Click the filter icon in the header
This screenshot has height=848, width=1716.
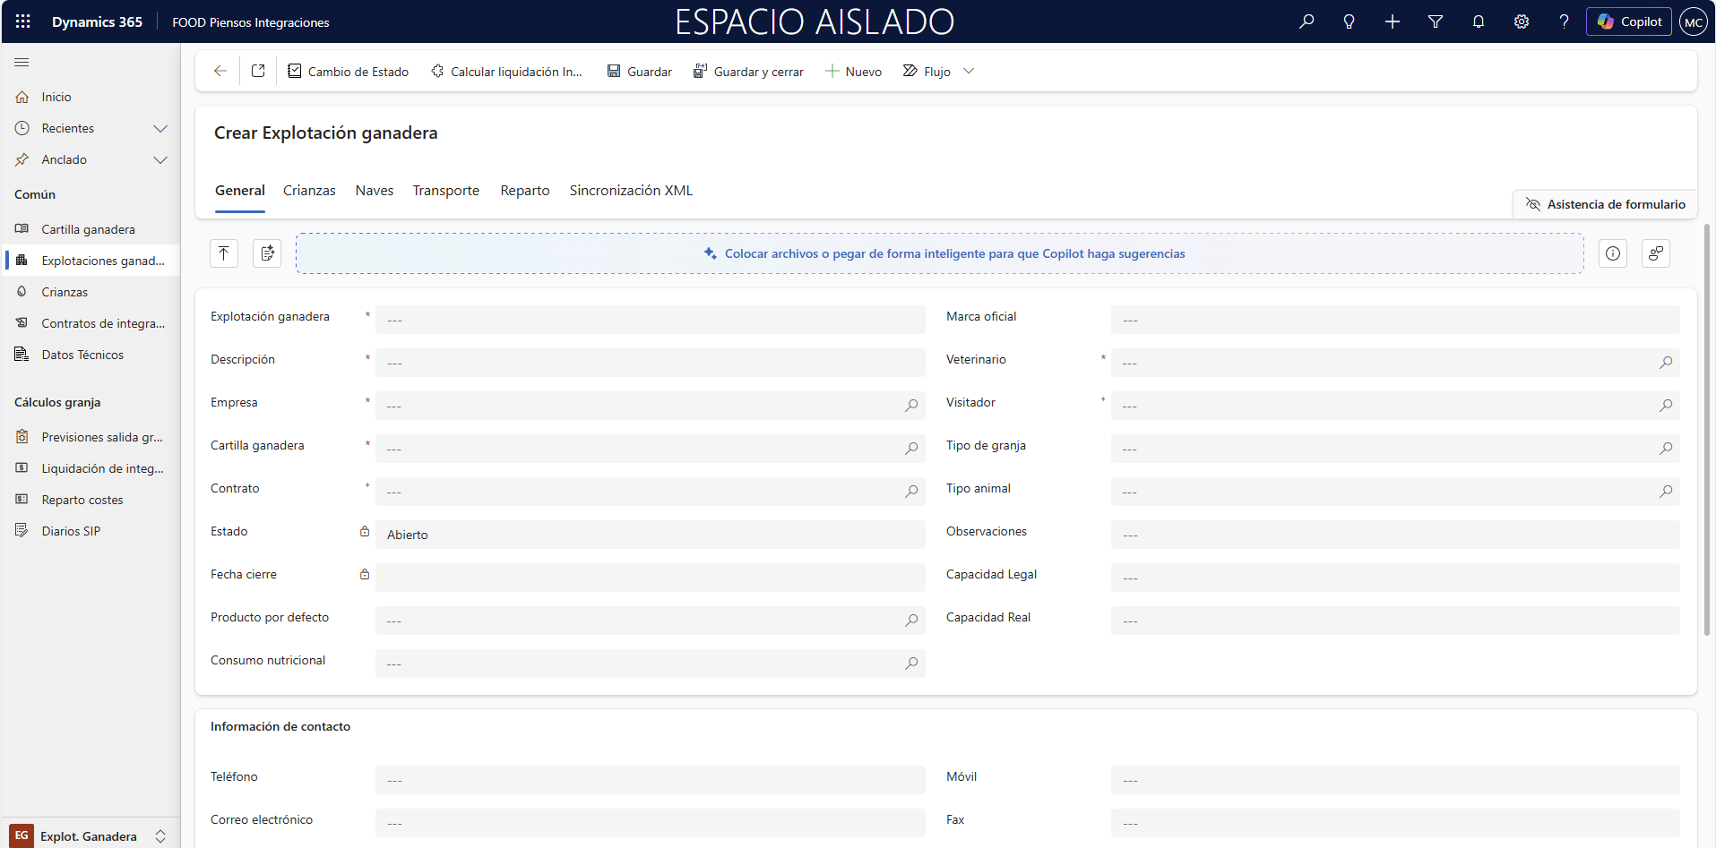tap(1435, 21)
